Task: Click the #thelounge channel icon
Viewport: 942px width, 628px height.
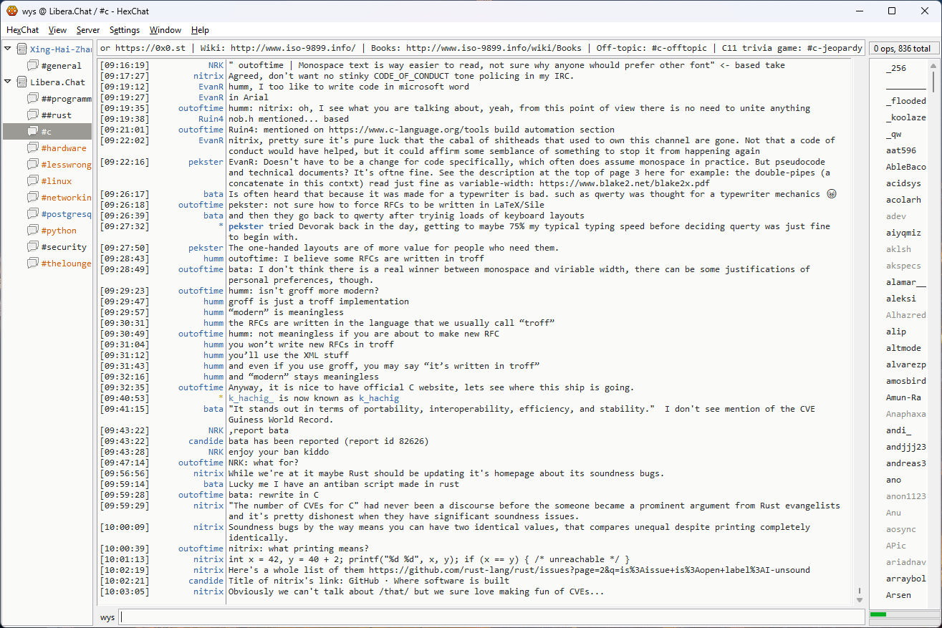Action: (x=33, y=264)
